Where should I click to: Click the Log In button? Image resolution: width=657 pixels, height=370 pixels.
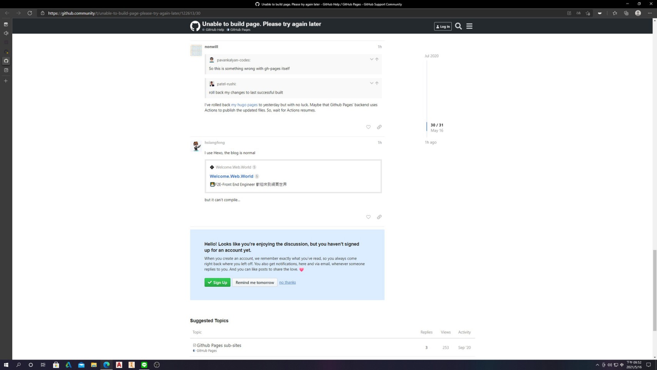443,27
